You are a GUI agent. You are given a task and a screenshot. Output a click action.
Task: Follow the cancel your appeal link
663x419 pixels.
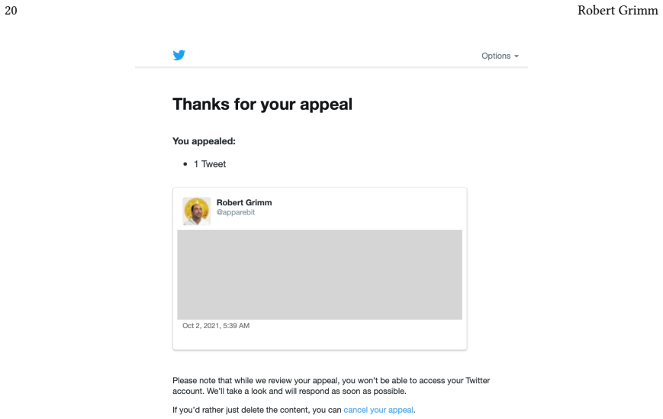pyautogui.click(x=378, y=410)
